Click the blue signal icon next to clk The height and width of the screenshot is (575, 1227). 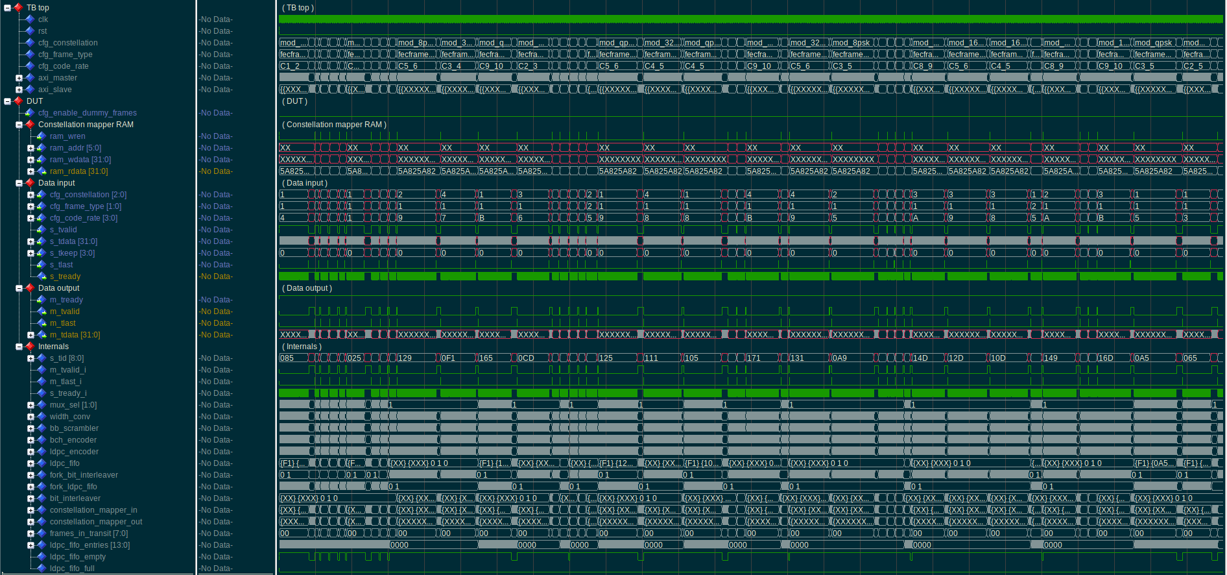click(x=30, y=19)
